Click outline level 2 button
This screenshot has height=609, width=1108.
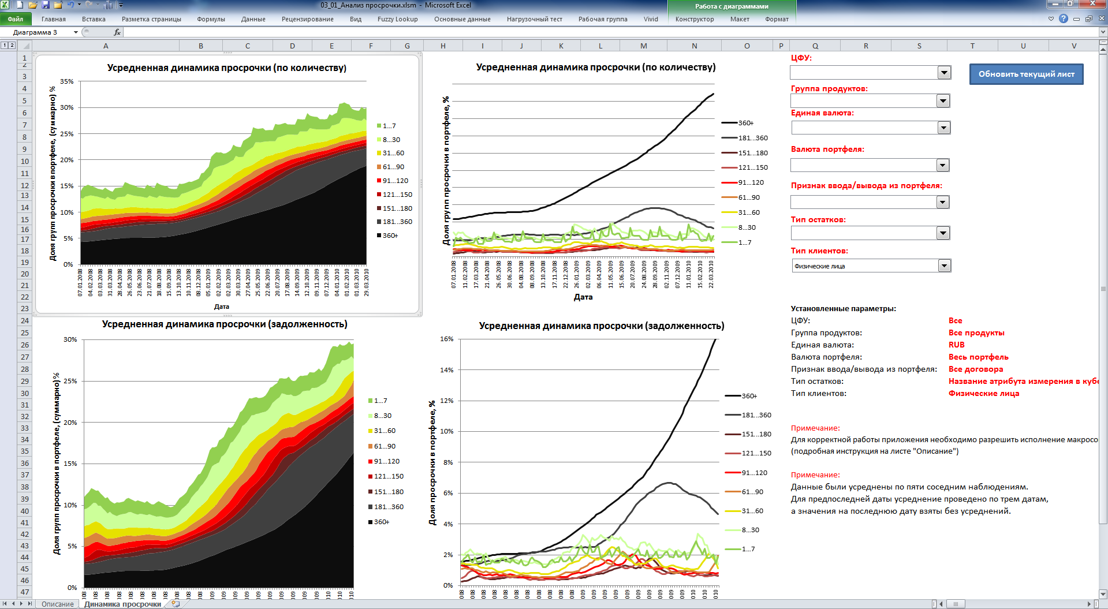click(x=12, y=45)
